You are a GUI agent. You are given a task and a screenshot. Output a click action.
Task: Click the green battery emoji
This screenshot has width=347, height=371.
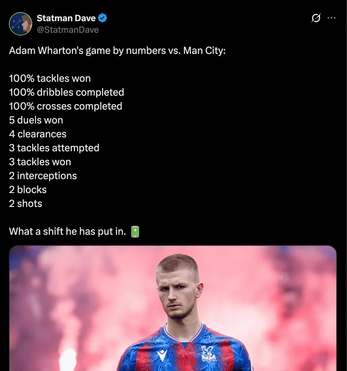(x=135, y=232)
